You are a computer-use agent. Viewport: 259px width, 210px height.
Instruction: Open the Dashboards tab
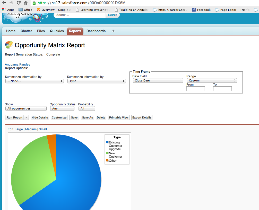point(96,31)
